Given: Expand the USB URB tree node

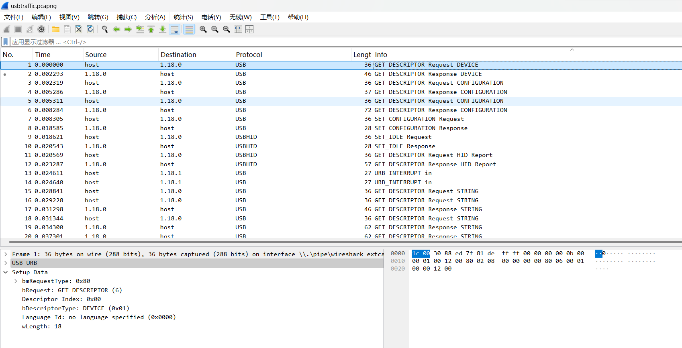Looking at the screenshot, I should click(x=6, y=263).
